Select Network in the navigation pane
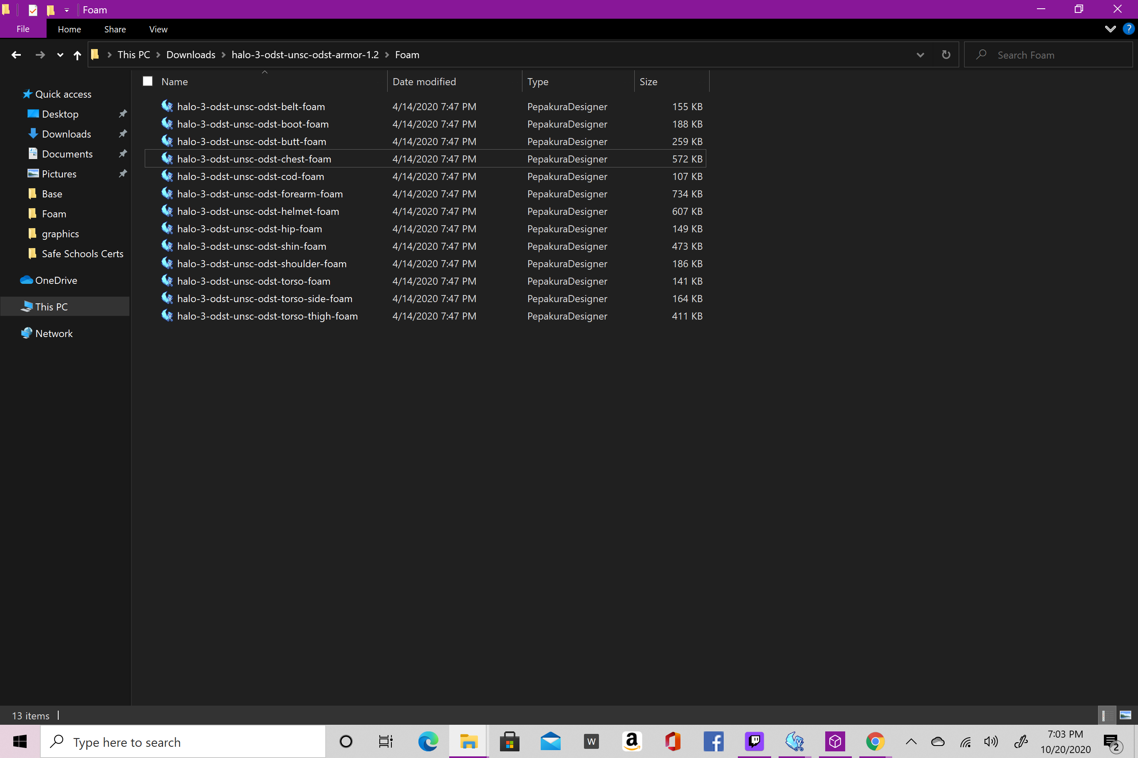1138x758 pixels. coord(54,333)
